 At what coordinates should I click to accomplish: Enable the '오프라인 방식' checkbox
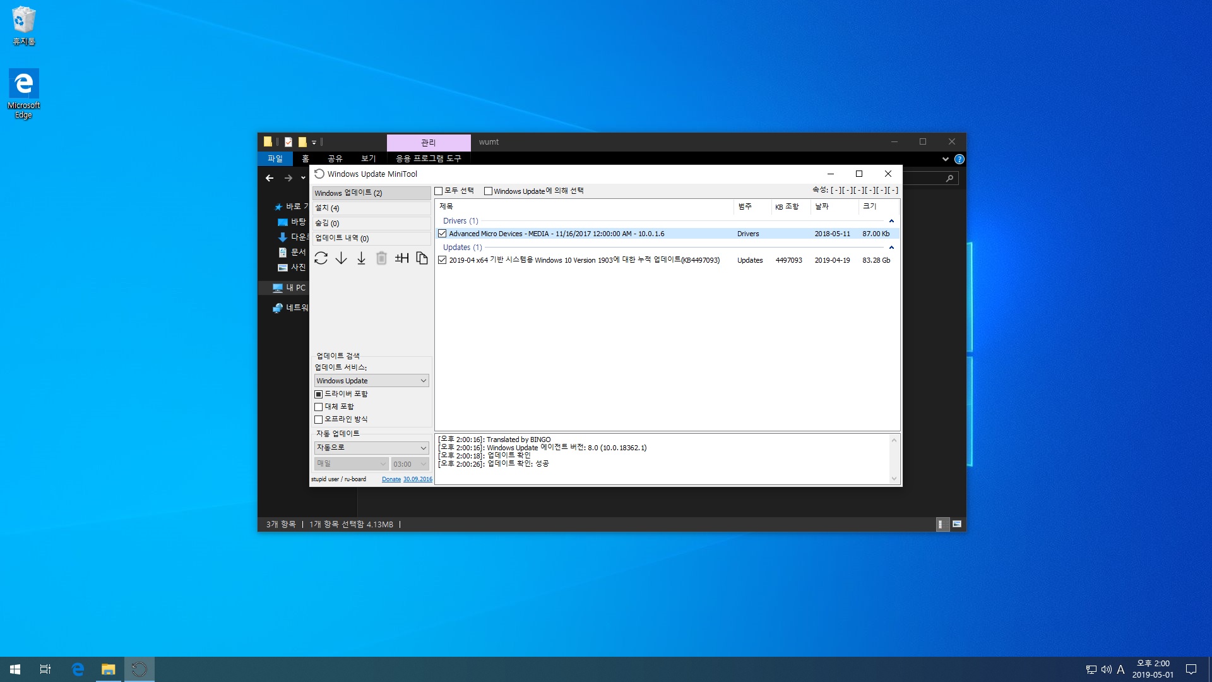[x=319, y=419]
